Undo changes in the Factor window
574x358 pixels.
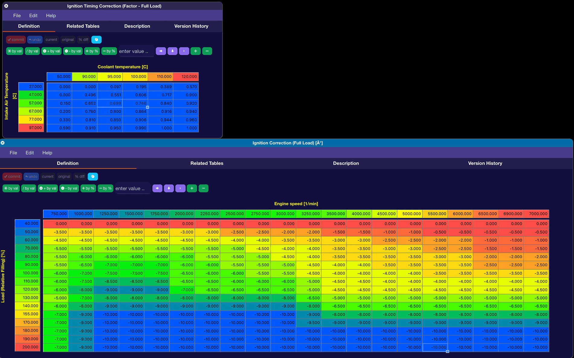coord(35,40)
